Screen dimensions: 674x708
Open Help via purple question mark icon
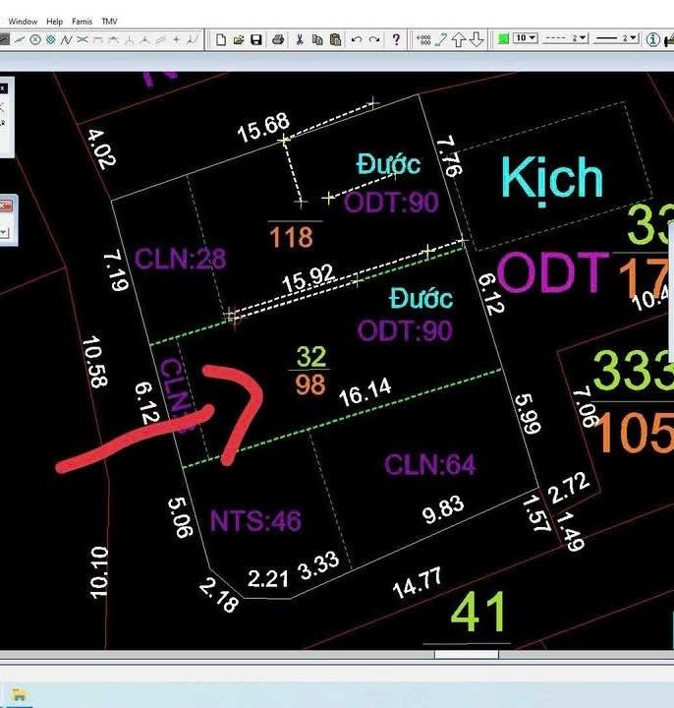396,39
